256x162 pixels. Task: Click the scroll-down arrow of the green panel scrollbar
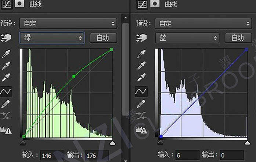pyautogui.click(x=126, y=161)
